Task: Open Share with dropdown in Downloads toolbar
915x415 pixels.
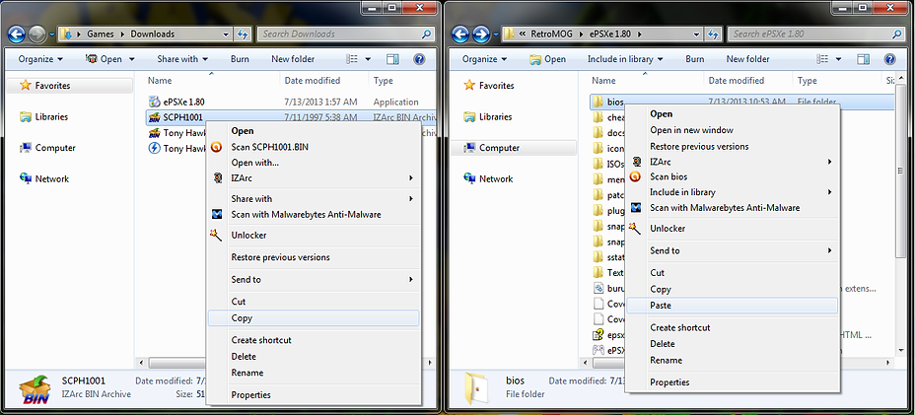Action: (182, 59)
